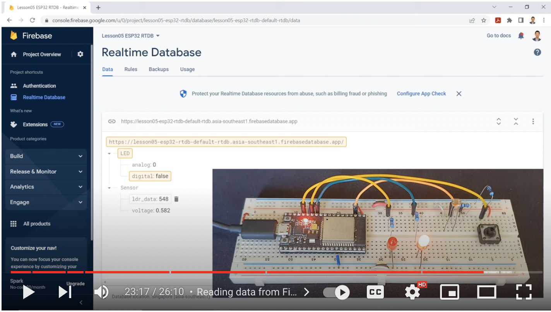Click the Realtime Database sidebar icon
Viewport: 551px width, 312px height.
[14, 97]
